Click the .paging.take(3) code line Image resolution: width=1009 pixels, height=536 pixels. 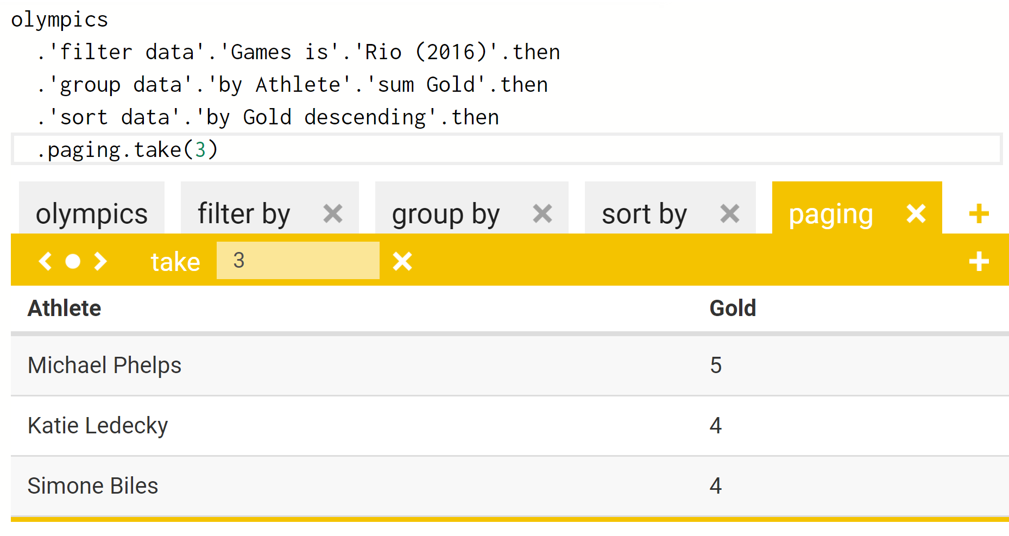pos(128,149)
